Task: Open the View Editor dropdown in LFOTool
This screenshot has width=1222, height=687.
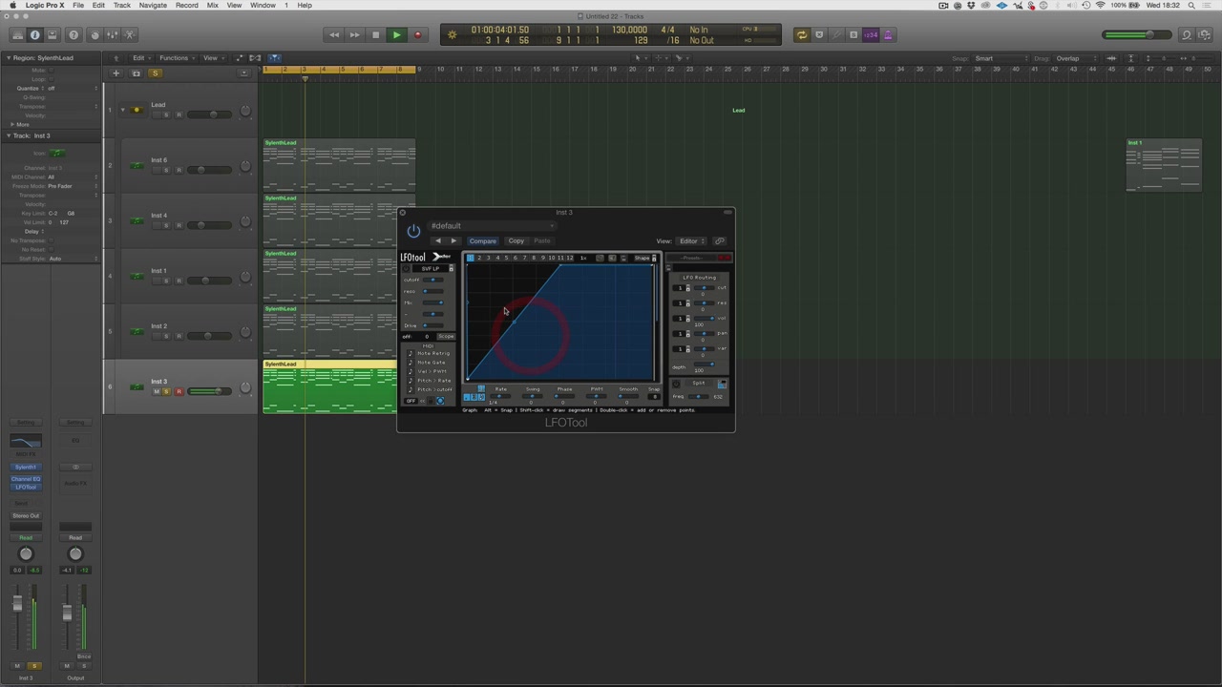Action: click(x=691, y=241)
